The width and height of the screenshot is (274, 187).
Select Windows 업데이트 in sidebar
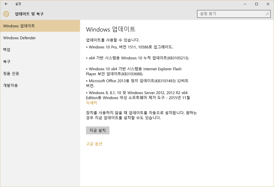pyautogui.click(x=40, y=26)
